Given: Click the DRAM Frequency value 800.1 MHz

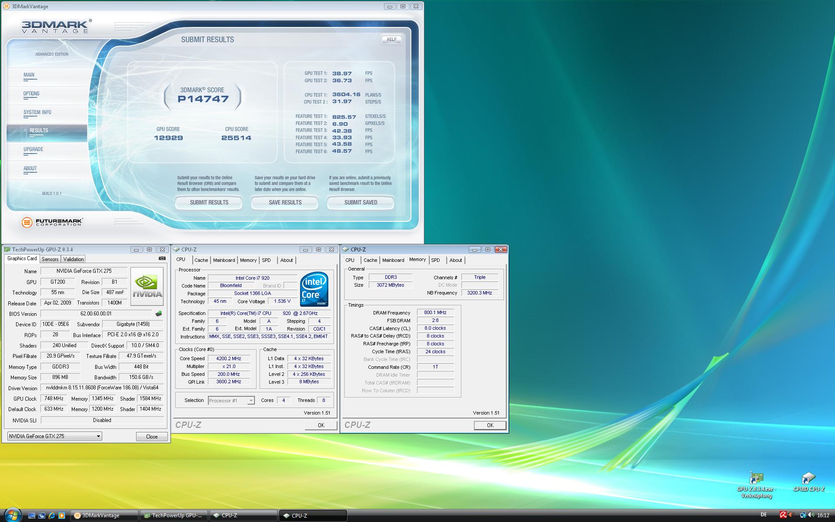Looking at the screenshot, I should (435, 312).
